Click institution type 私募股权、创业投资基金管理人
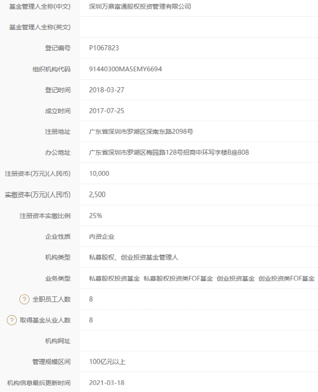Image resolution: width=318 pixels, height=392 pixels. coord(134,257)
